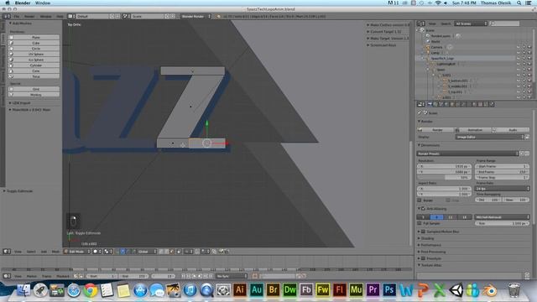Select the SpazzTech Logo item in outliner

442,58
